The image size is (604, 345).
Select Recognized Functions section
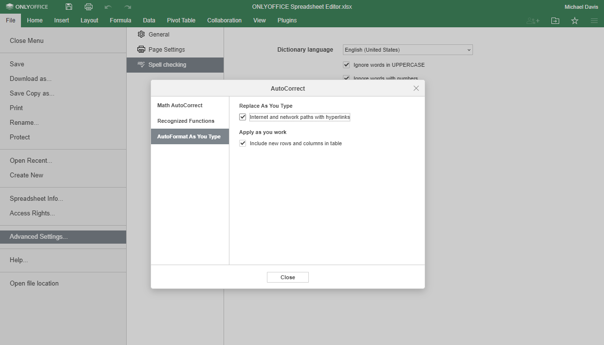[186, 121]
